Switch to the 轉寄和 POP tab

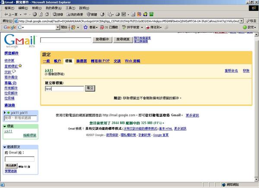100,61
